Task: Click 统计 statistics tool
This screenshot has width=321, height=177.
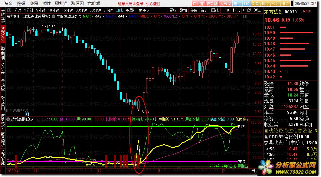Action: (204, 10)
